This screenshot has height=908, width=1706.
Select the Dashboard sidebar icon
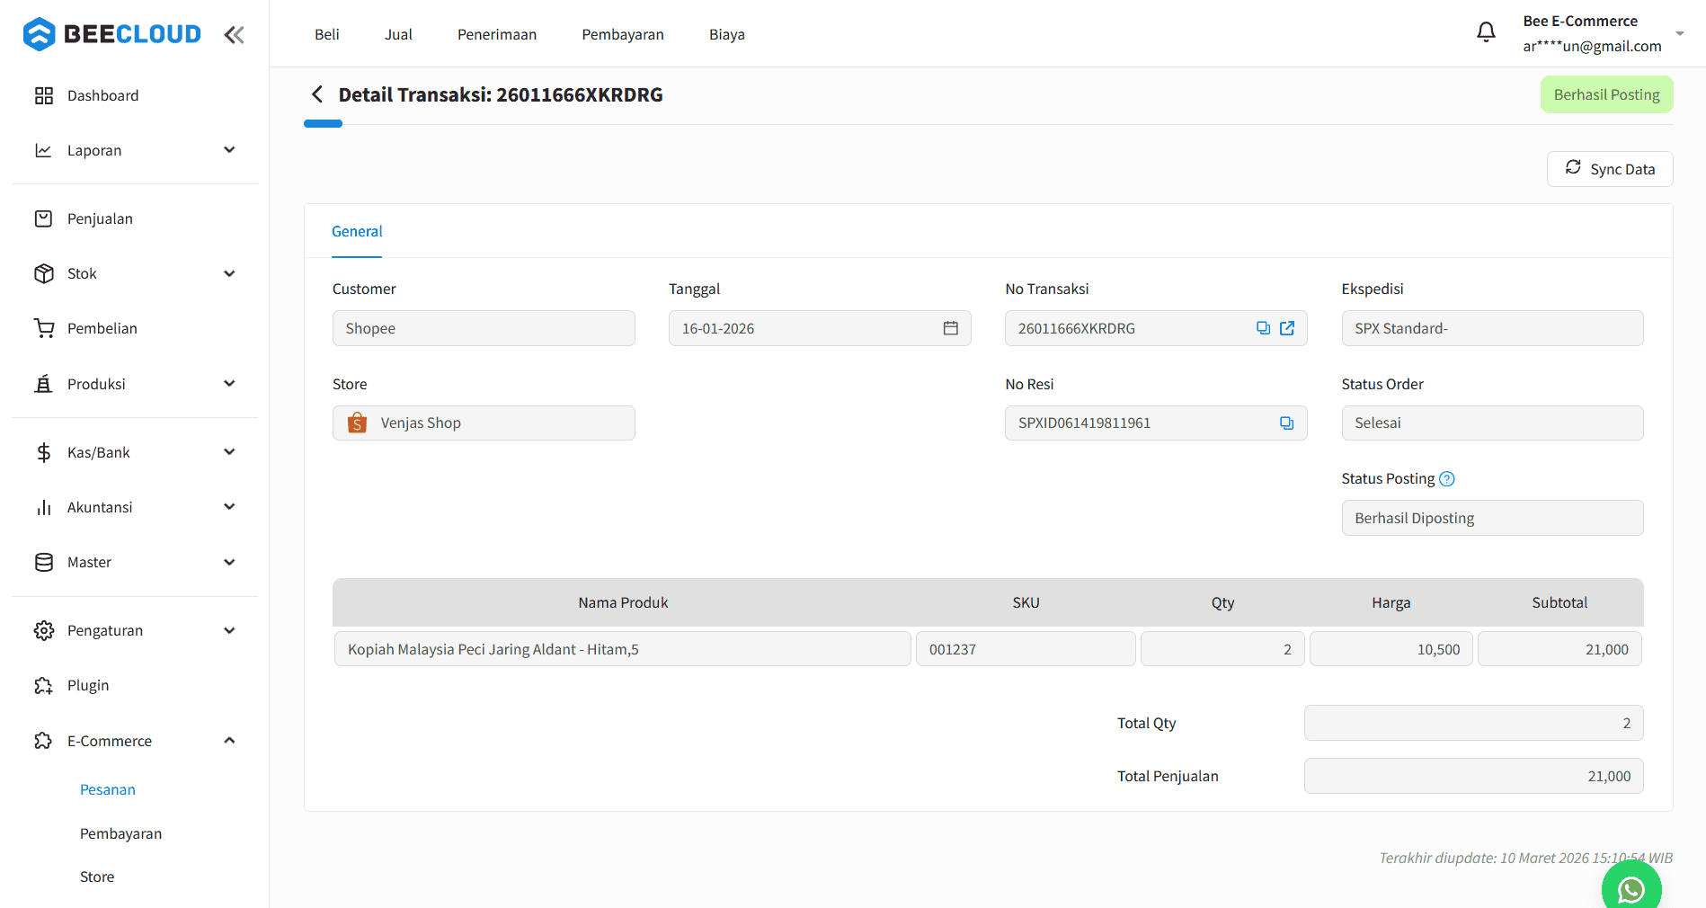click(x=44, y=94)
